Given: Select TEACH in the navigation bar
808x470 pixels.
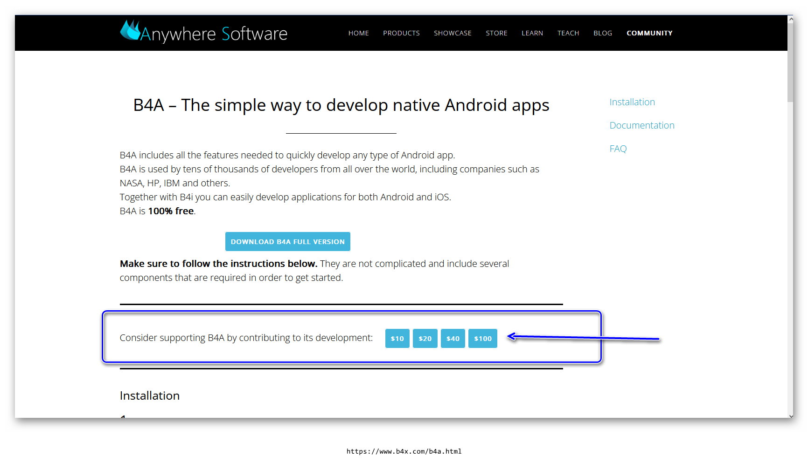Looking at the screenshot, I should 568,33.
